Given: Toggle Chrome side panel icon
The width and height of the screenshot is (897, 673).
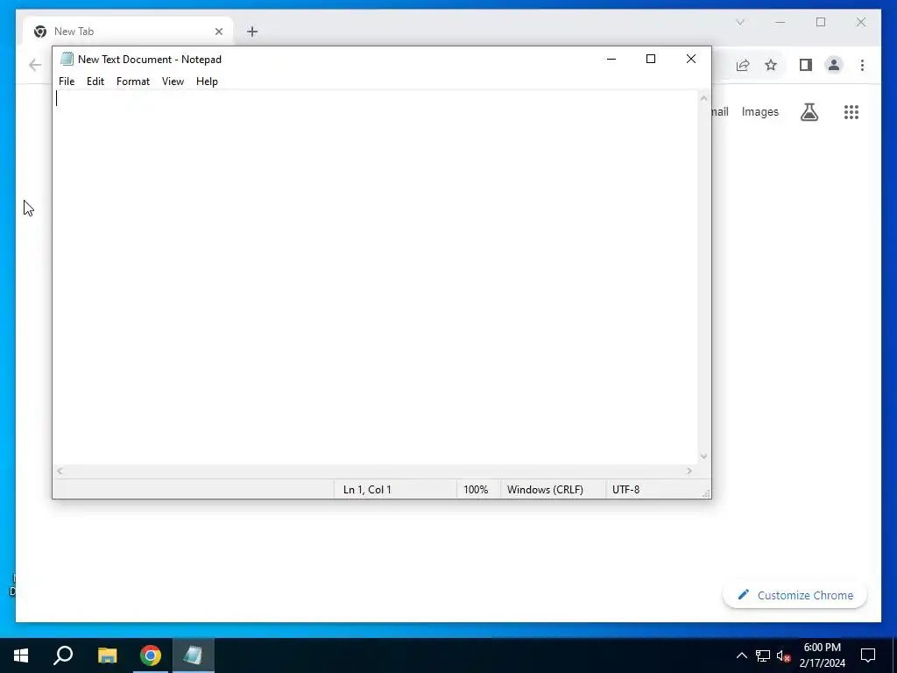Looking at the screenshot, I should [806, 65].
